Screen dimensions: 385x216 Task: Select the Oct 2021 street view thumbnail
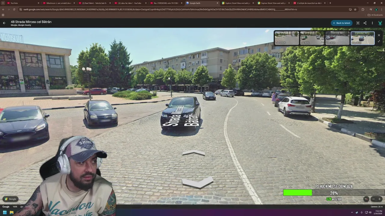(337, 38)
